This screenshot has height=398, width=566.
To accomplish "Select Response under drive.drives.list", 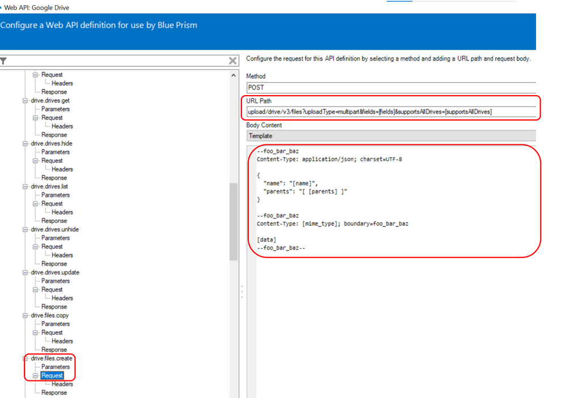I will click(54, 221).
